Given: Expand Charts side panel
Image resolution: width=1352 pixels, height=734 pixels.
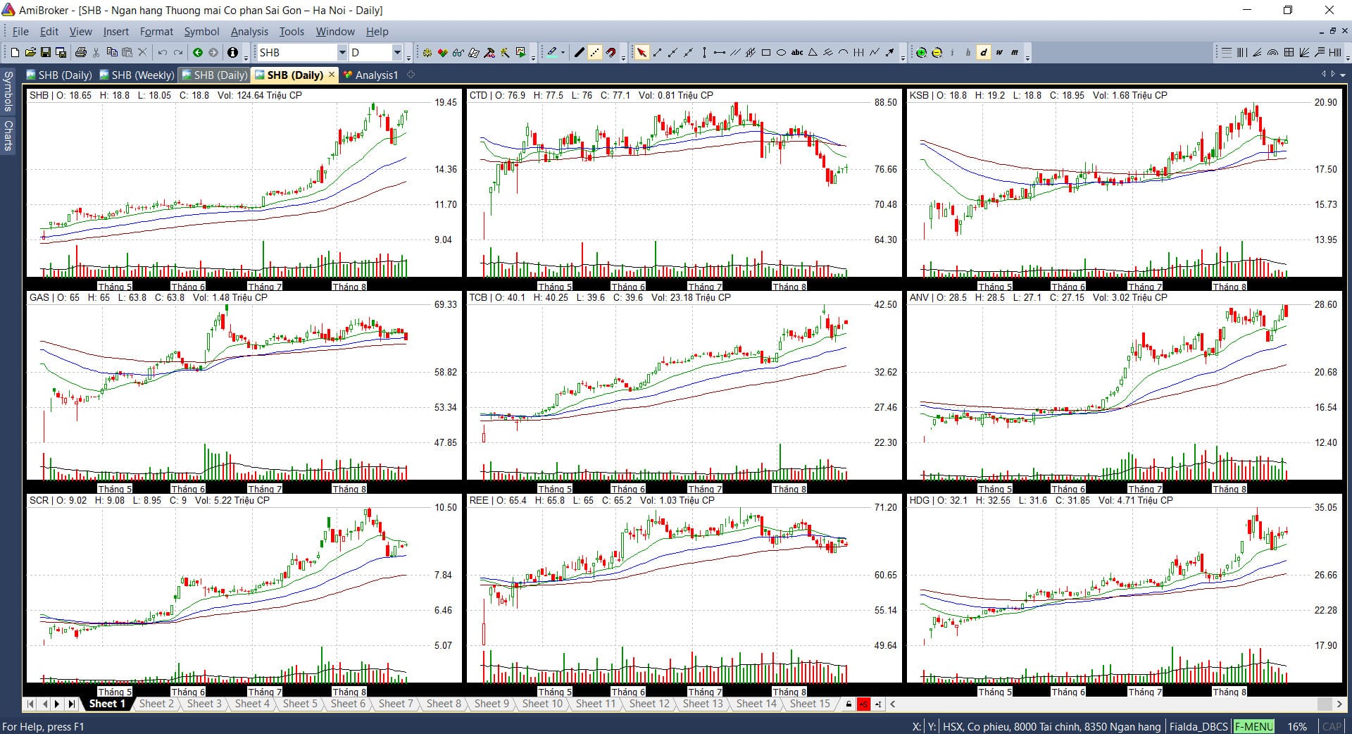Looking at the screenshot, I should click(8, 135).
